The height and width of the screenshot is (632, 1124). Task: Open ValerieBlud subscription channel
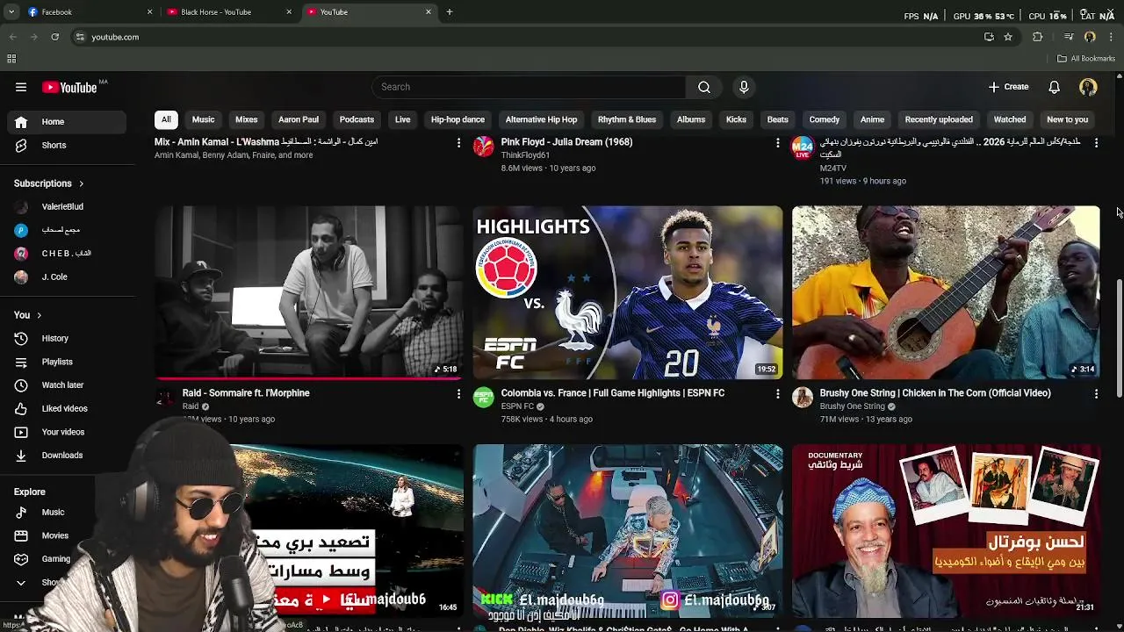pos(68,207)
